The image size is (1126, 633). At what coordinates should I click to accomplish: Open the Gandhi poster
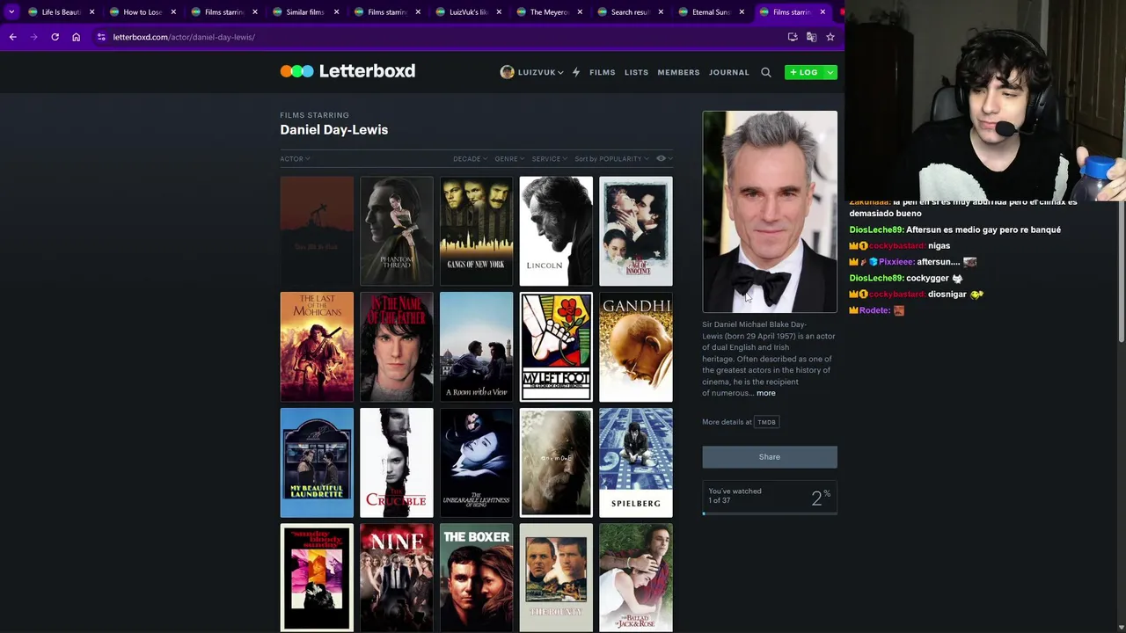click(636, 347)
